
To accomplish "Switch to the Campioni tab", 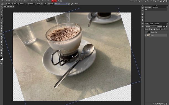I will [155, 7].
